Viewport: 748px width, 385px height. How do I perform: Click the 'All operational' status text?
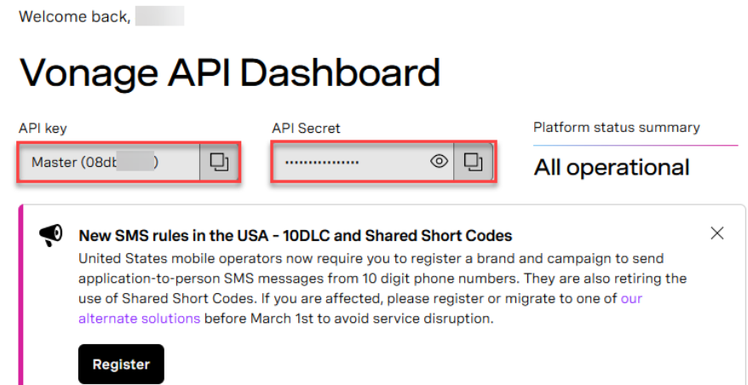click(612, 168)
